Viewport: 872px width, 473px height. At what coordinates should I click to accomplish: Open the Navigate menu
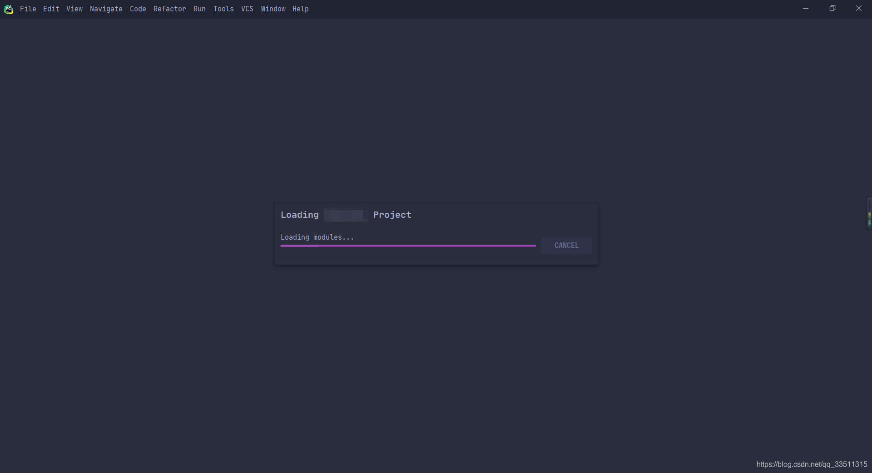106,9
